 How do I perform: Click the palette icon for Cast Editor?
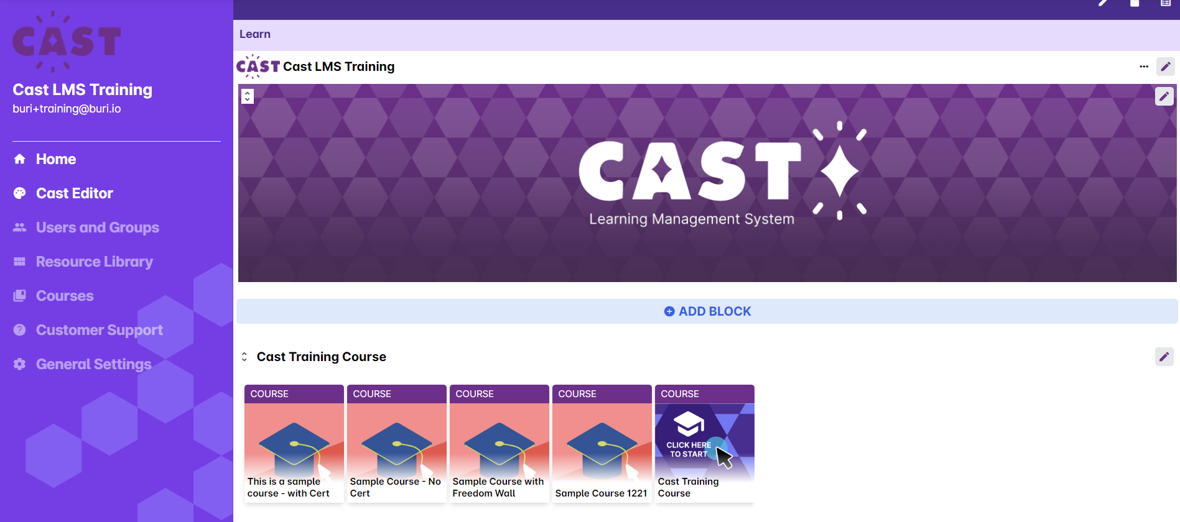click(20, 193)
